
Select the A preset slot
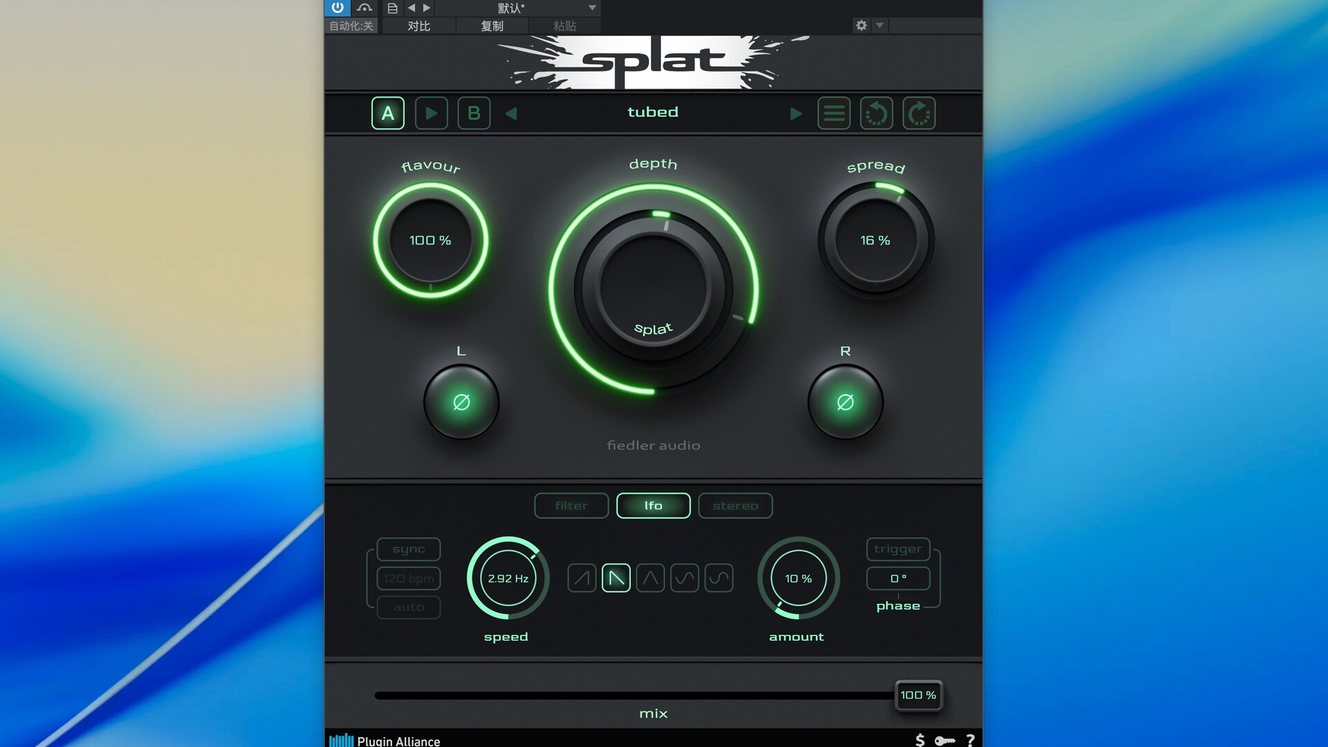pyautogui.click(x=388, y=113)
